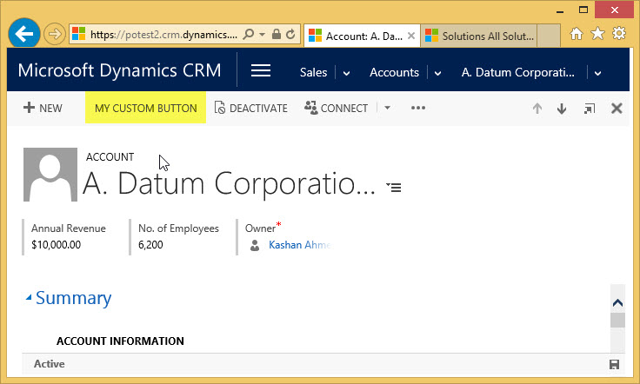Click the A. Datum Corporatio... title
Screen dimensions: 640x384
(x=229, y=184)
